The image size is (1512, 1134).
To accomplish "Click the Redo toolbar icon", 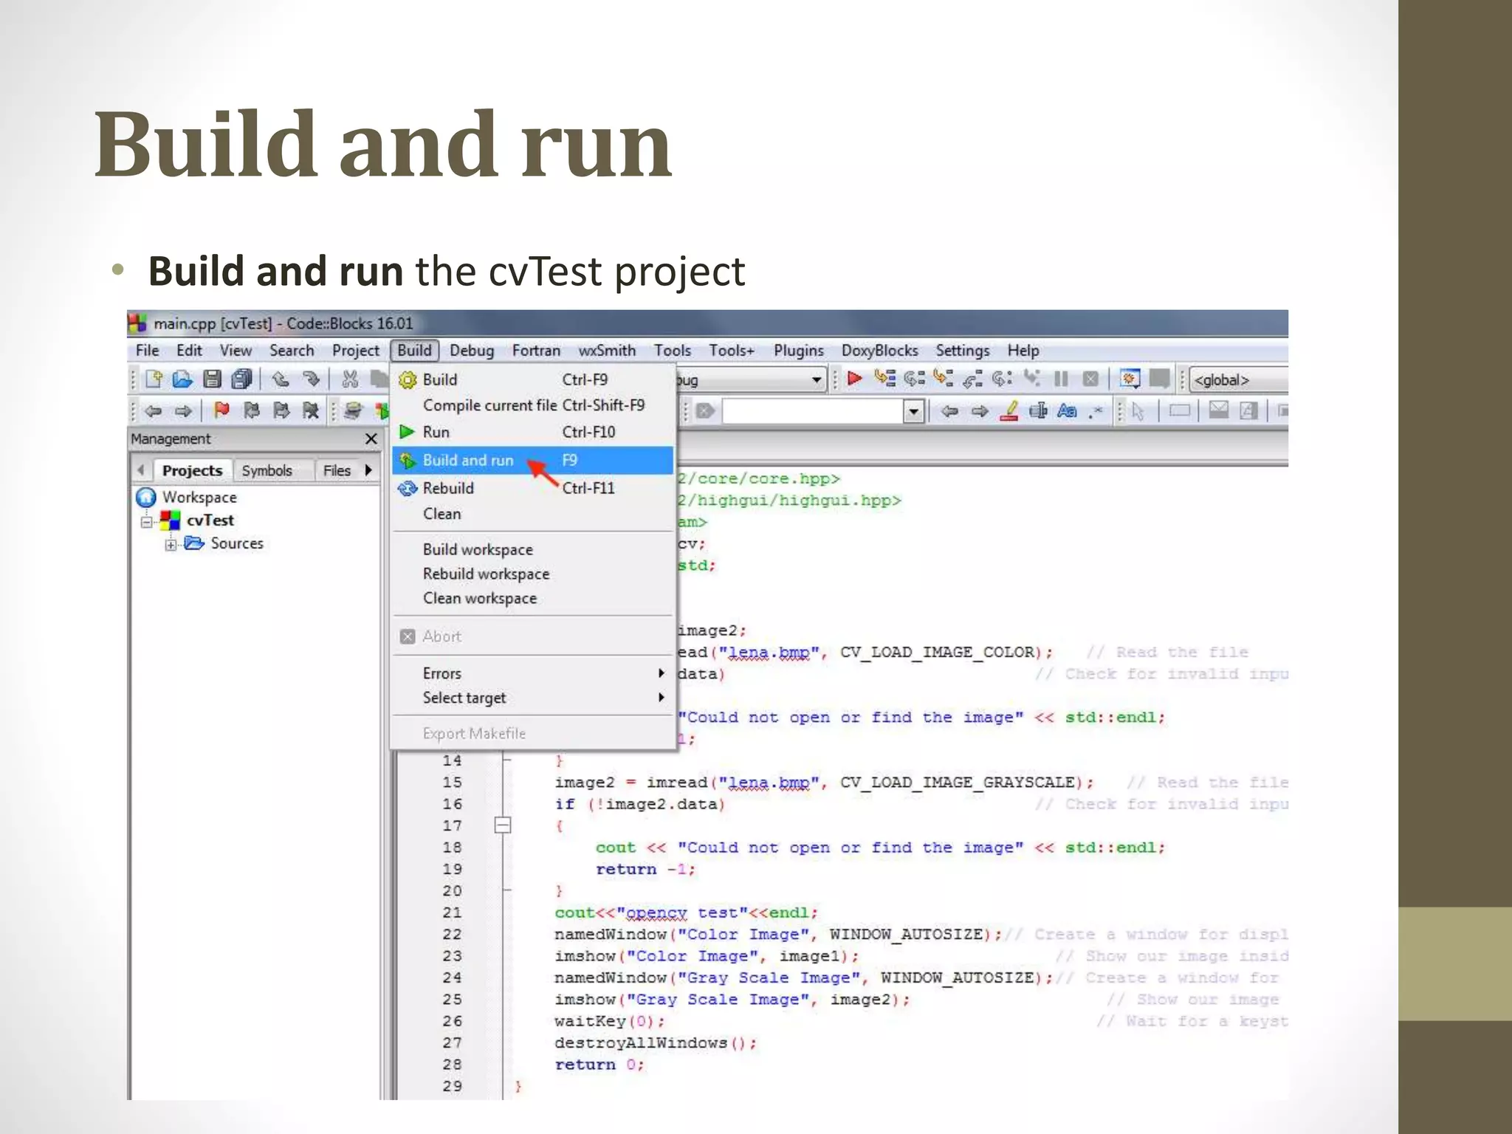I will coord(311,379).
